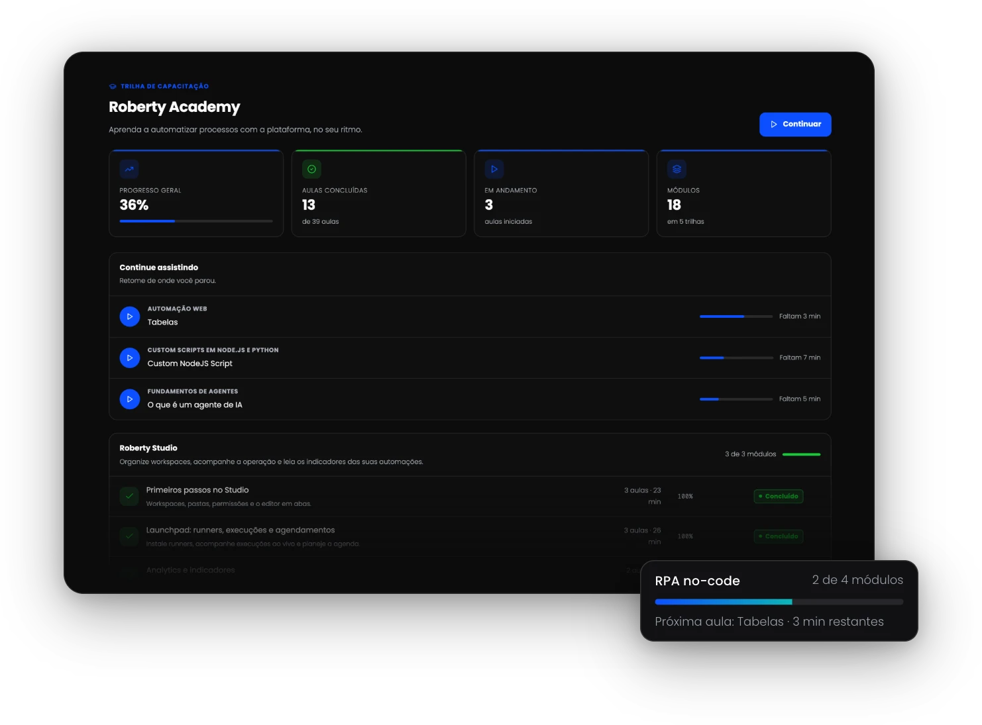The width and height of the screenshot is (982, 725).
Task: Open the O que é um agente de IA title
Action: (195, 405)
